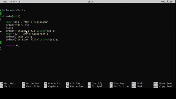
Task: Click the Replace shortcut
Action: [x=51, y=86]
